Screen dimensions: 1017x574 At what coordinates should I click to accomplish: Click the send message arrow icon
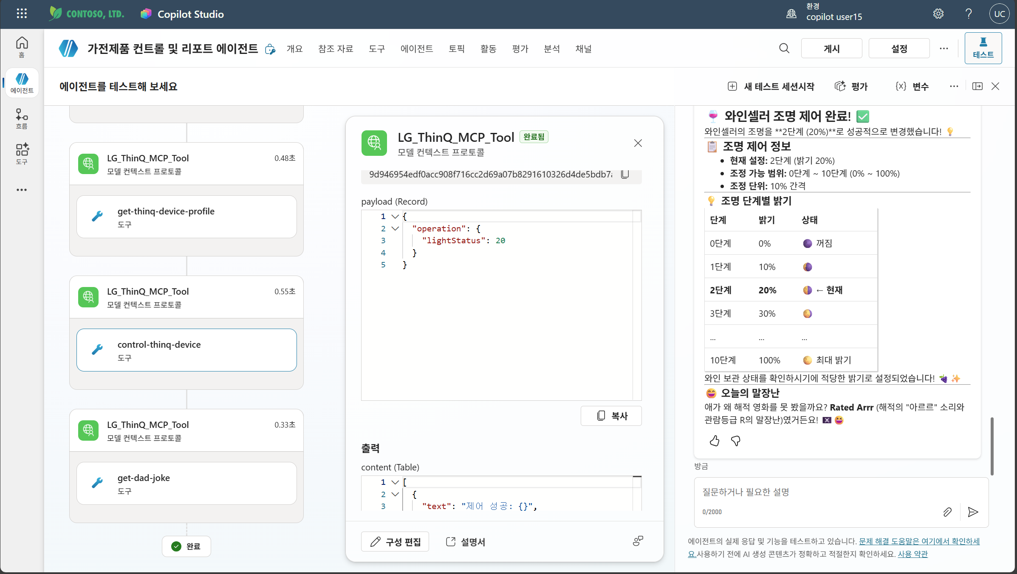click(x=973, y=512)
